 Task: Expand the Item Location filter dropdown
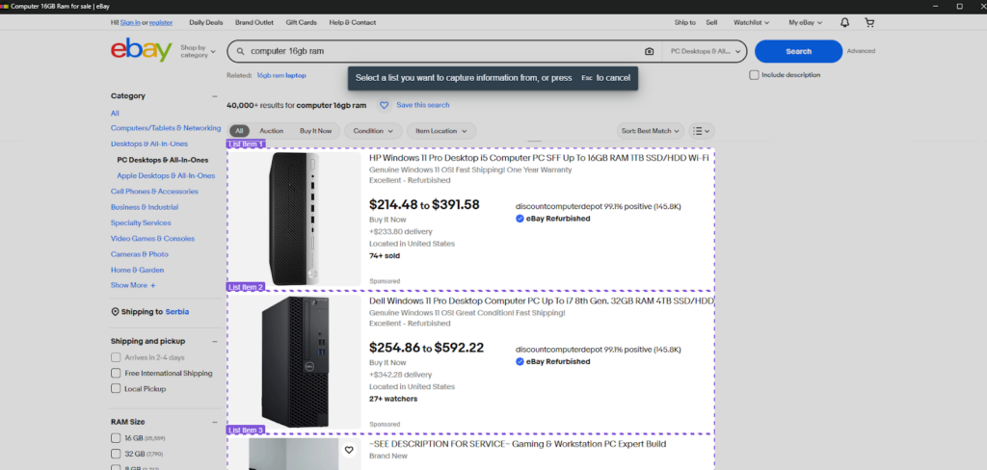pos(441,131)
